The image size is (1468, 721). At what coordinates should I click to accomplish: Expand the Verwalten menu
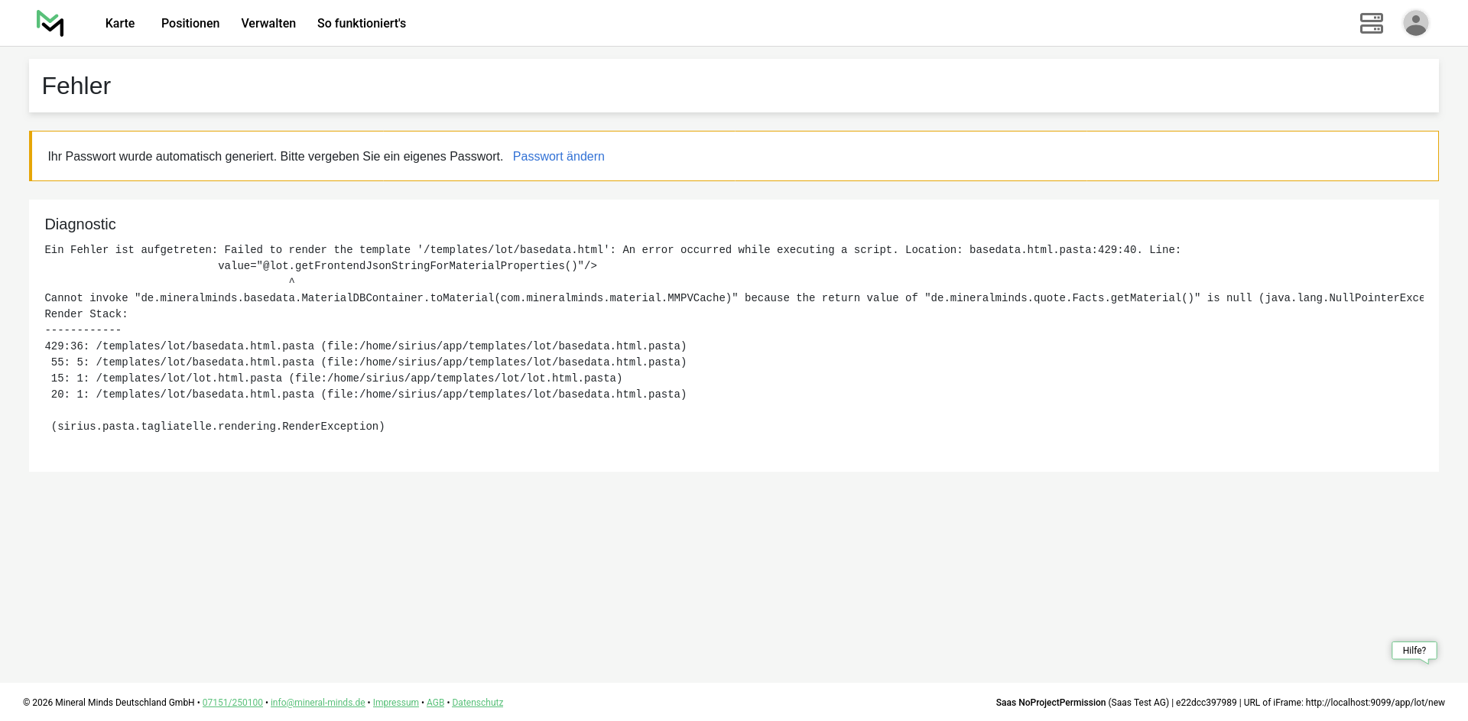point(268,24)
